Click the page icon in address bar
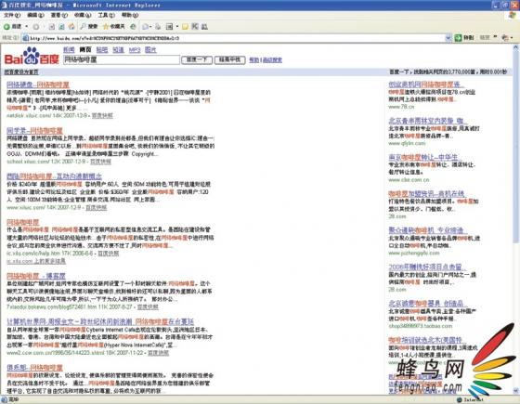The width and height of the screenshot is (520, 404). point(25,38)
